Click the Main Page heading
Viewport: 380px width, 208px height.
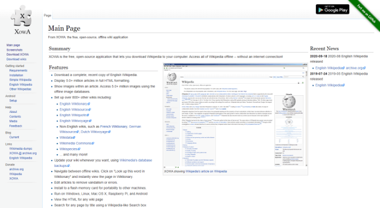(64, 28)
